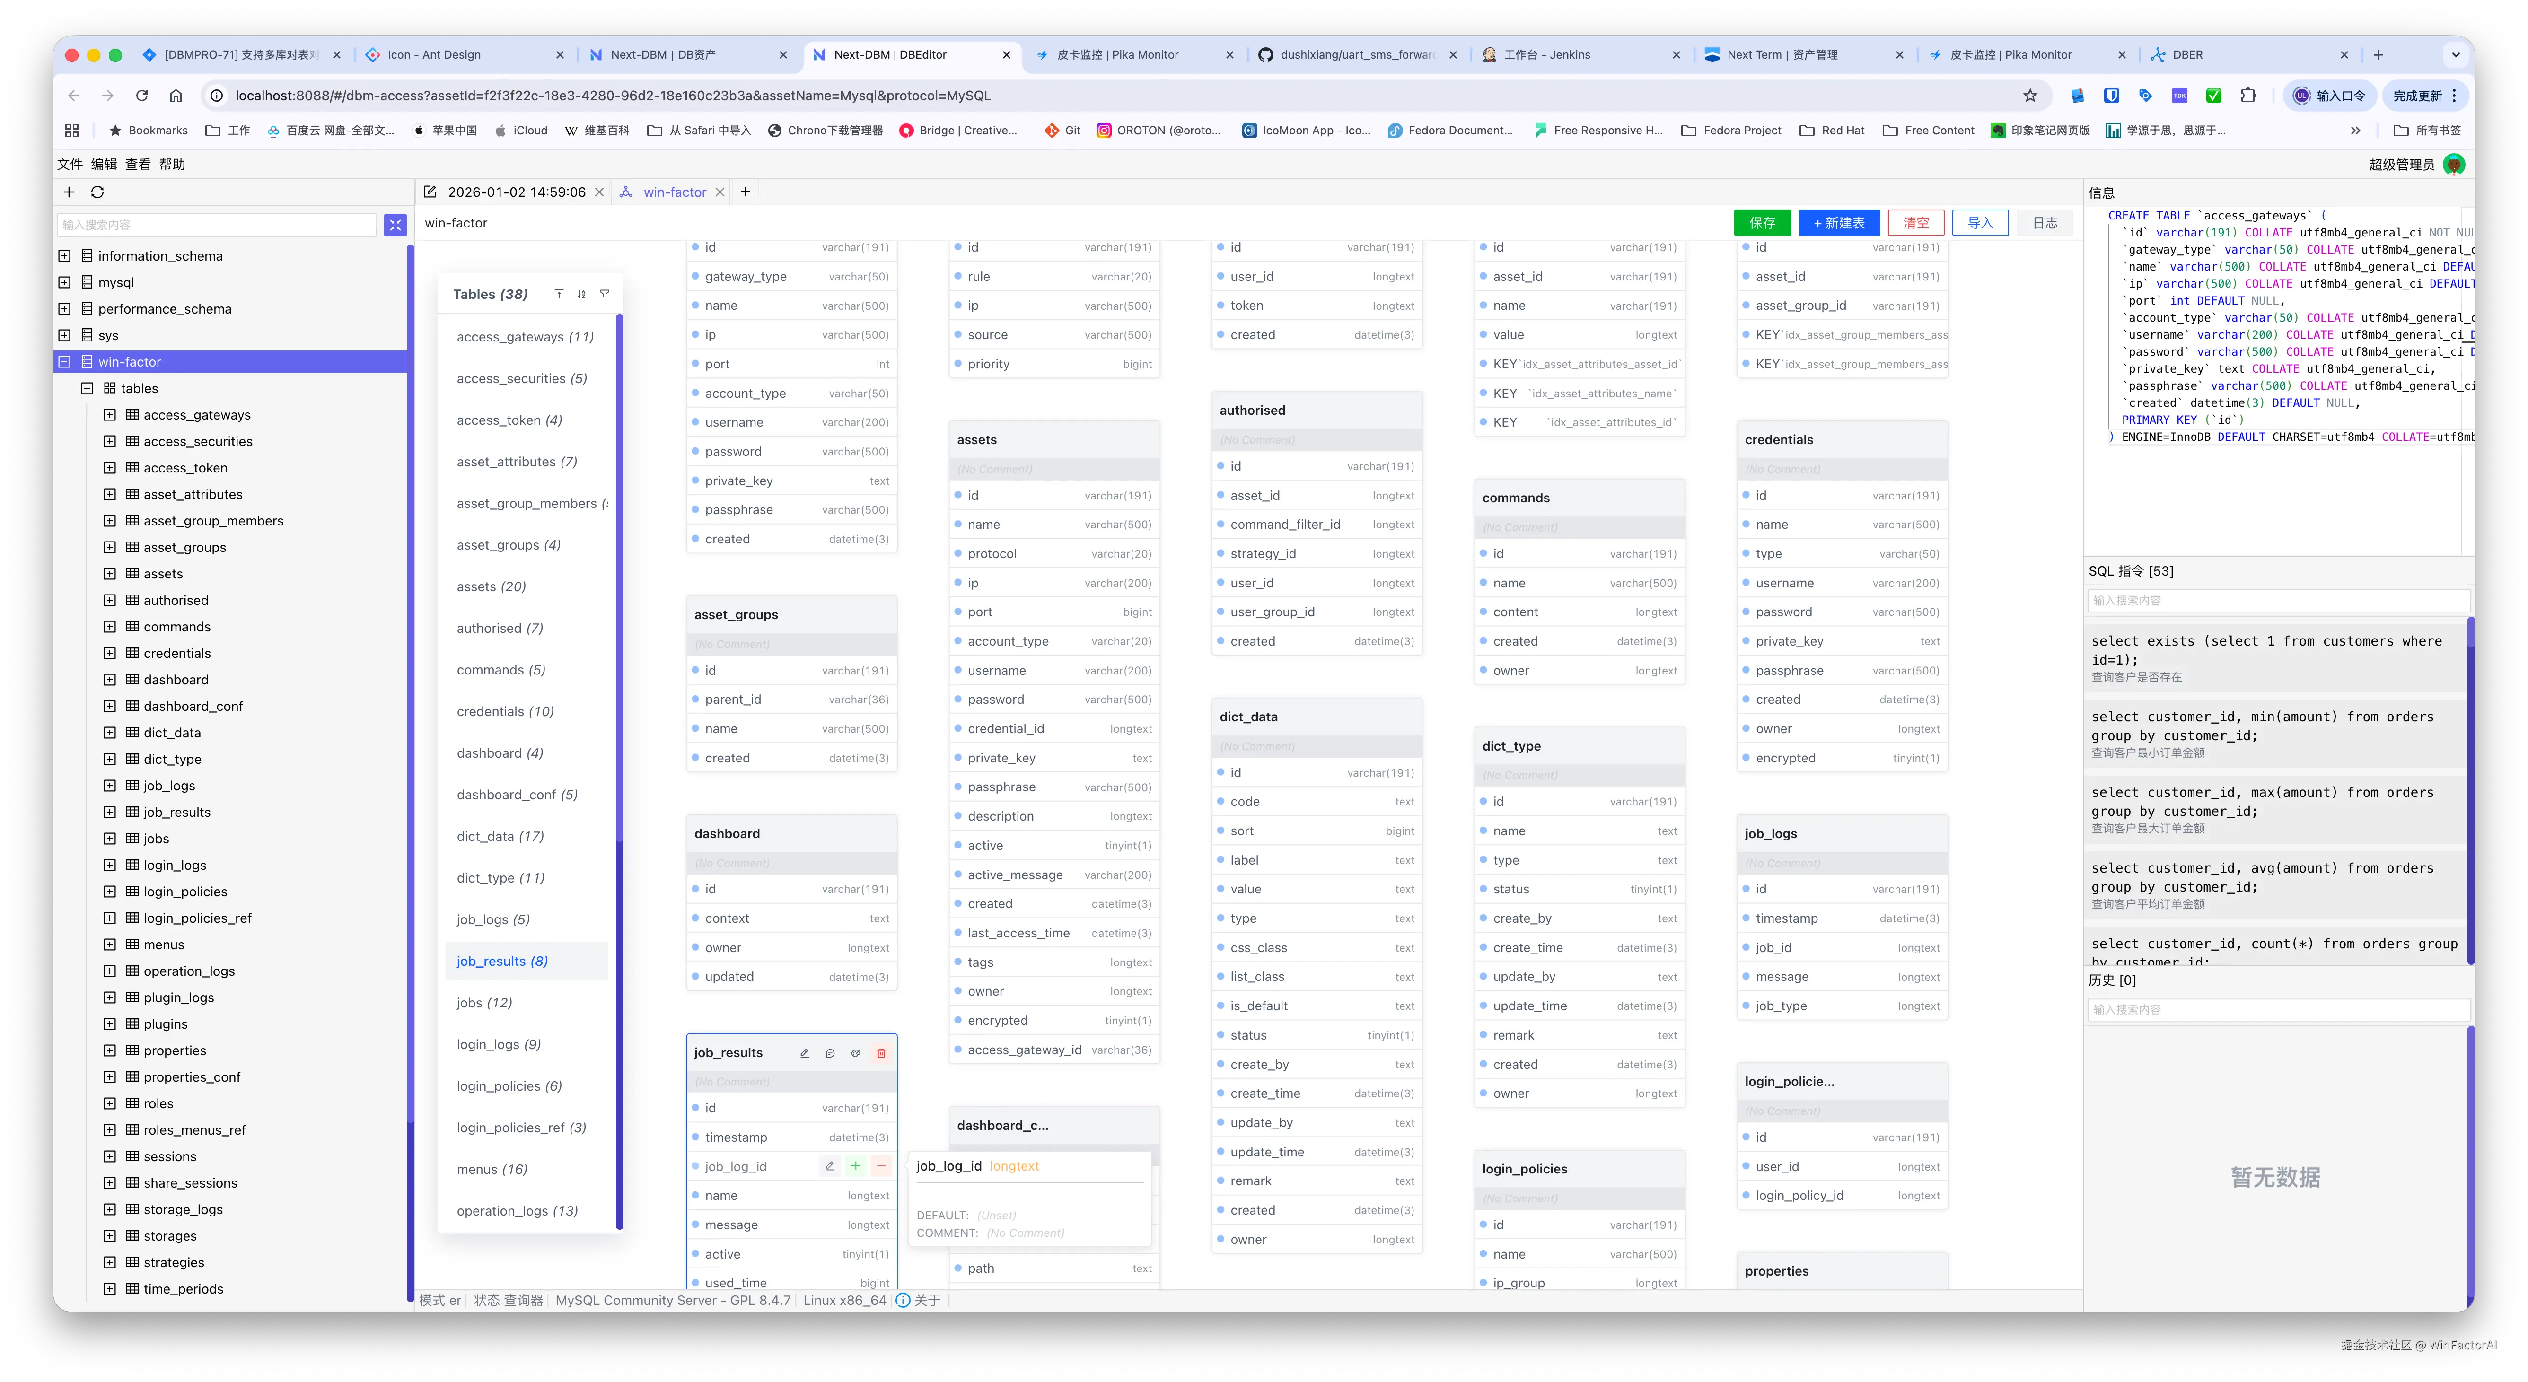The image size is (2528, 1382).
Task: Click the blue button beside tree search
Action: click(395, 225)
